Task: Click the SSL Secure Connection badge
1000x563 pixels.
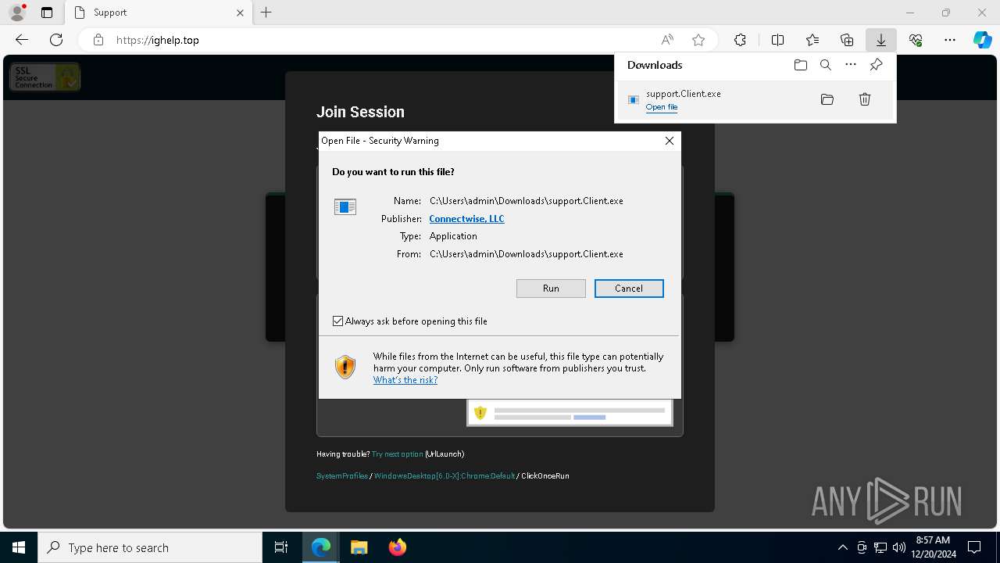Action: click(45, 77)
